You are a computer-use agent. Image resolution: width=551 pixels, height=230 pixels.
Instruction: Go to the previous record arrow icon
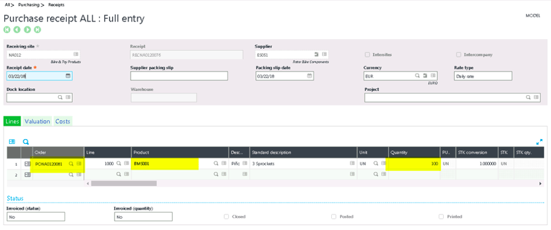coord(17,30)
